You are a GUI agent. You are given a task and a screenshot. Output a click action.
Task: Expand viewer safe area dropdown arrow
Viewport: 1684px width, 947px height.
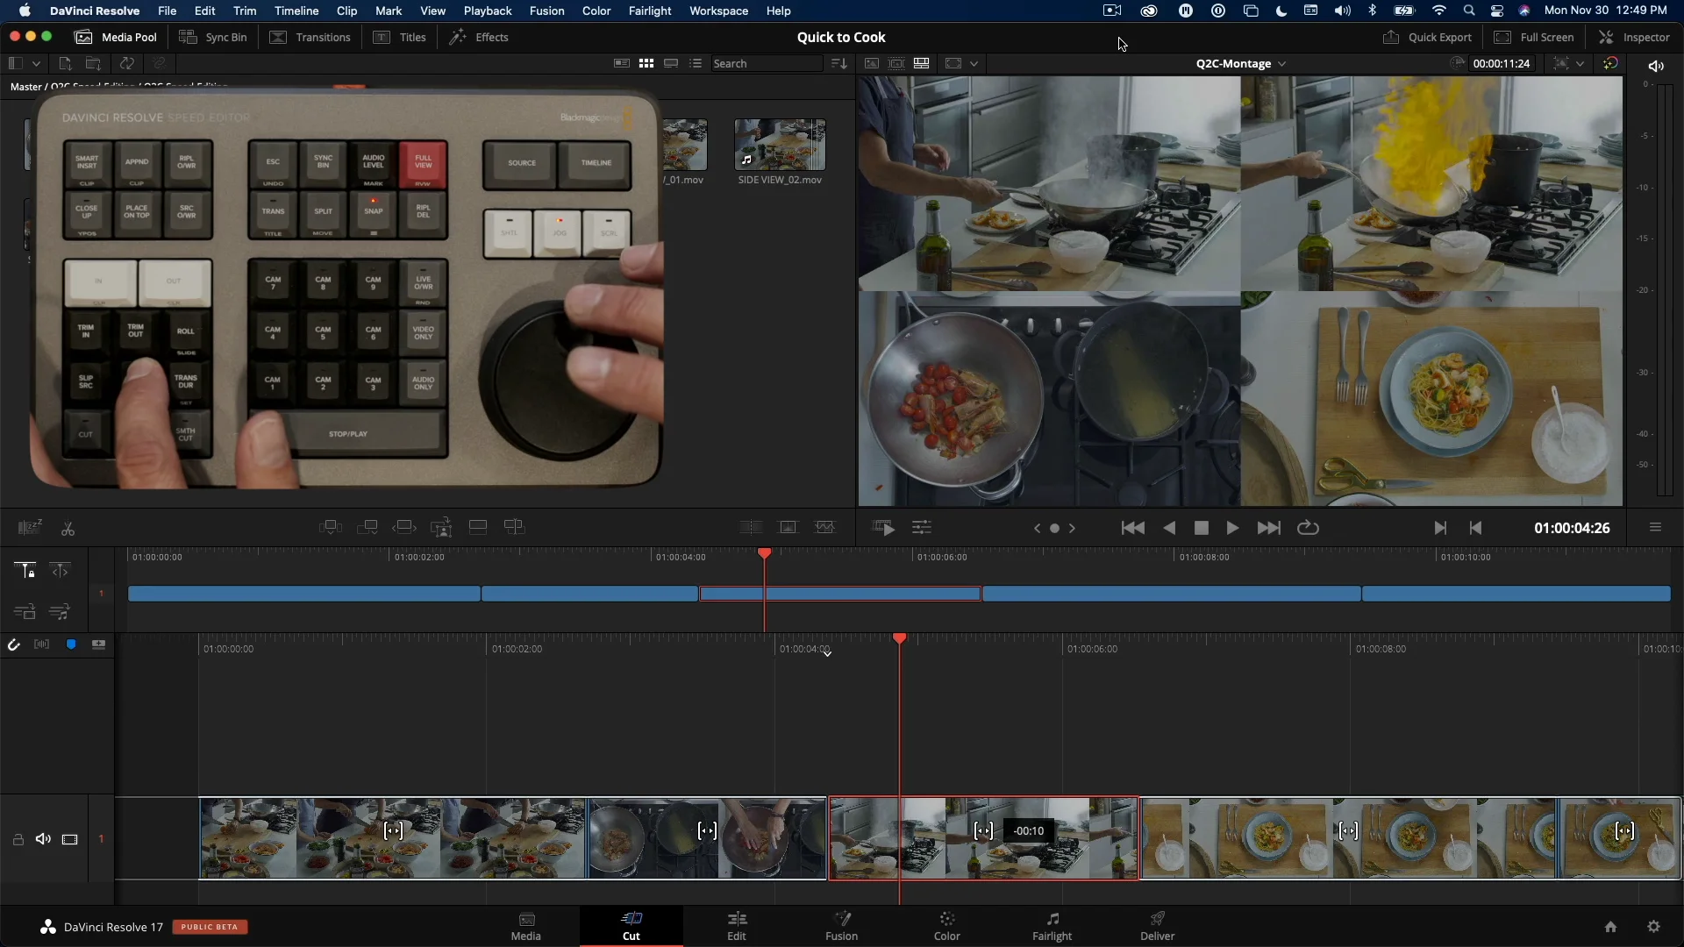974,63
